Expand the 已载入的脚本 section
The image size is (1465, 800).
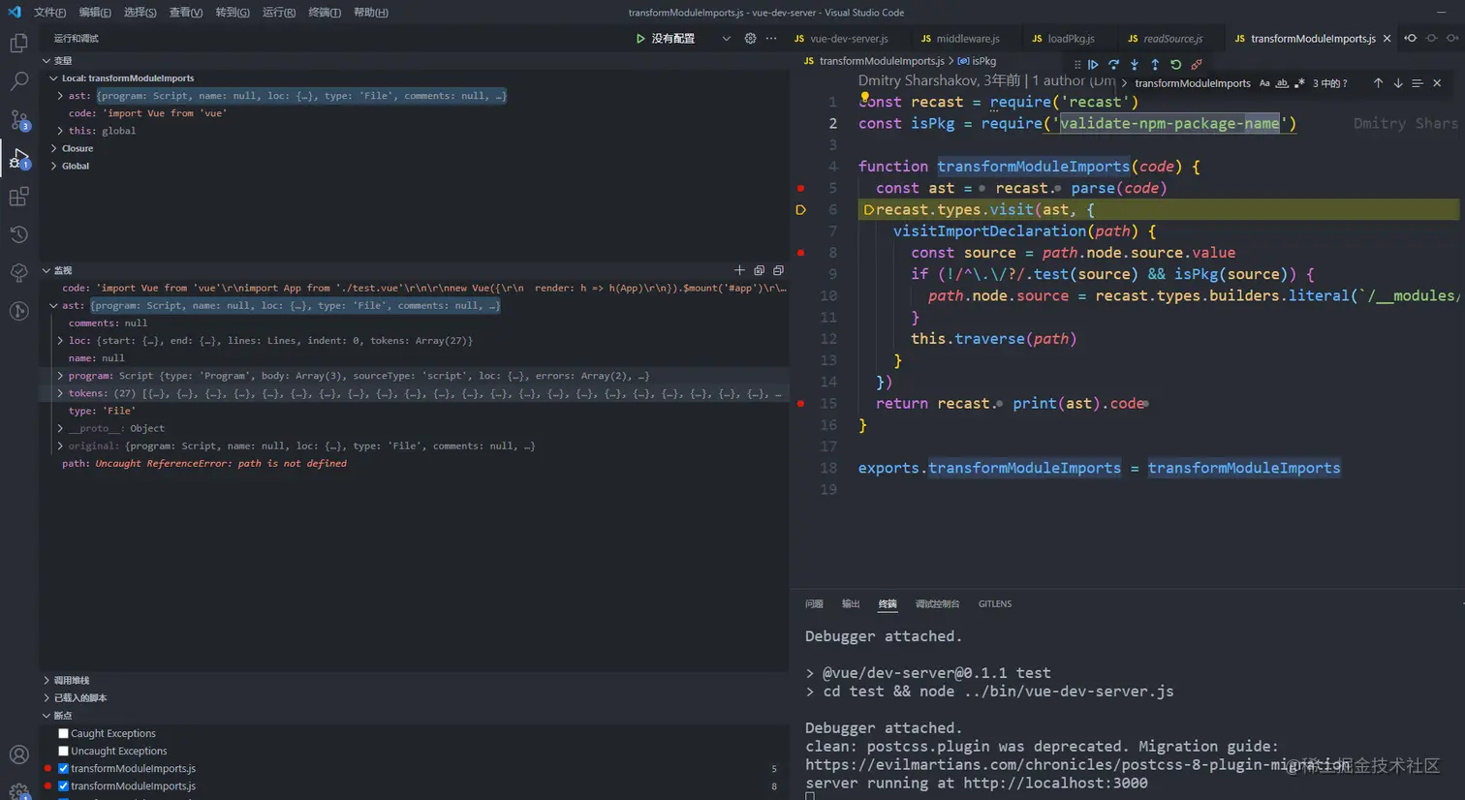click(46, 698)
